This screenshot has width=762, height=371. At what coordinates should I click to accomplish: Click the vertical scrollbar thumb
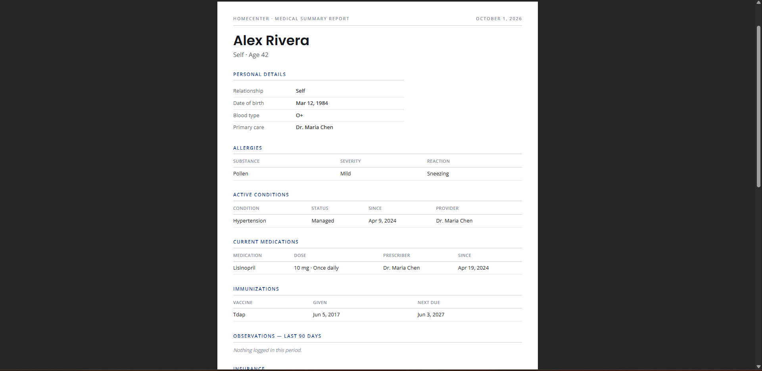pos(758,106)
